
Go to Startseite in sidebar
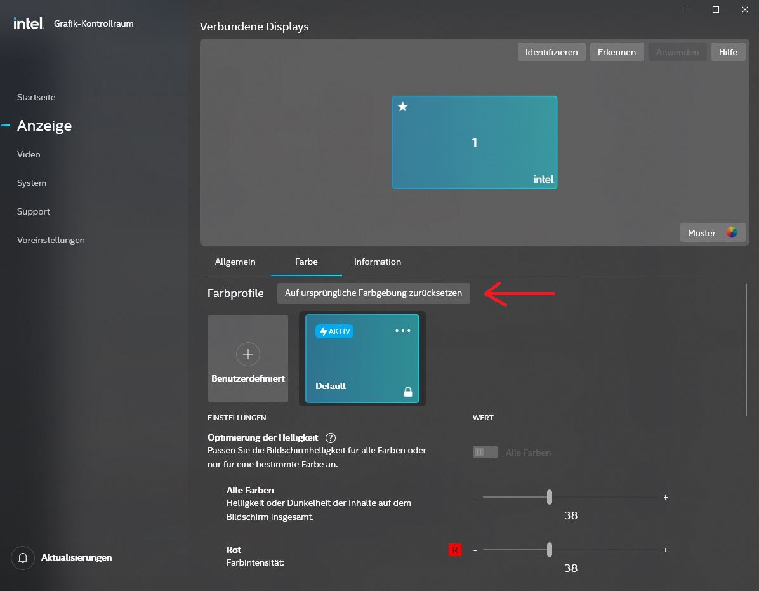pos(36,97)
